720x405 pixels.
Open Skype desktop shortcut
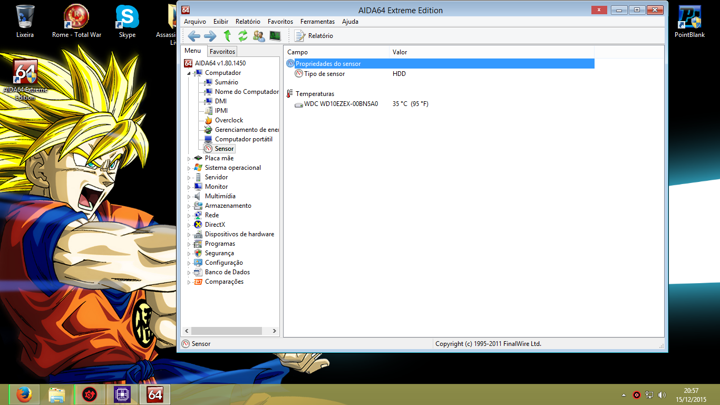pyautogui.click(x=127, y=21)
